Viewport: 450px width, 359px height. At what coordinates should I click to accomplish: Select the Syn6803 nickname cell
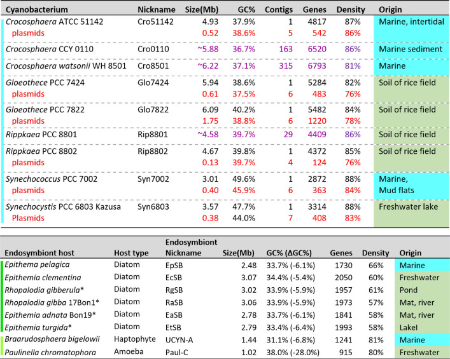click(x=153, y=207)
